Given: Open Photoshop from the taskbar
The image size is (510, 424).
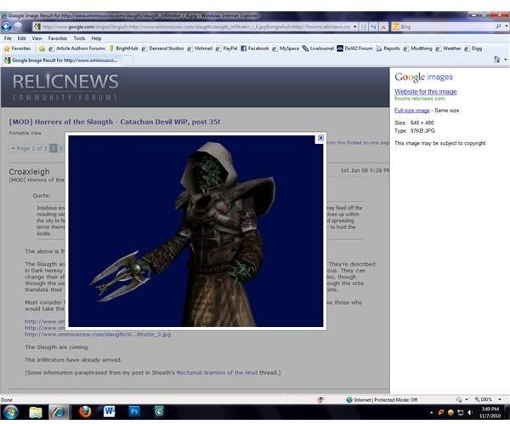Looking at the screenshot, I should [133, 412].
